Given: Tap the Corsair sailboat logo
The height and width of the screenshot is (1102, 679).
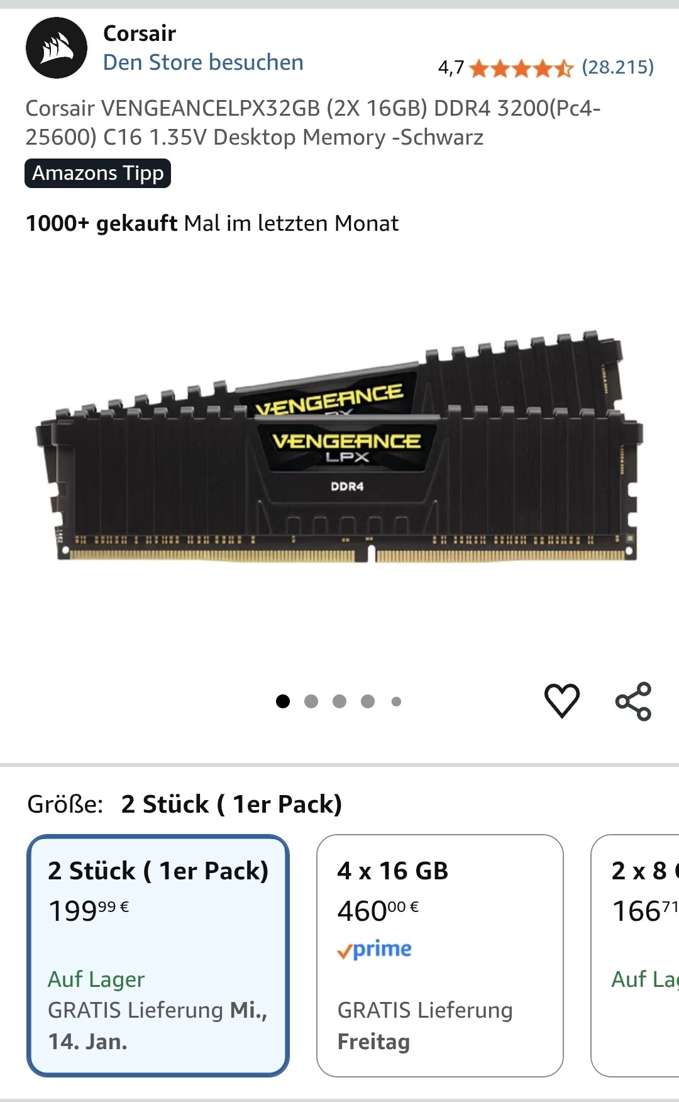Looking at the screenshot, I should click(57, 48).
